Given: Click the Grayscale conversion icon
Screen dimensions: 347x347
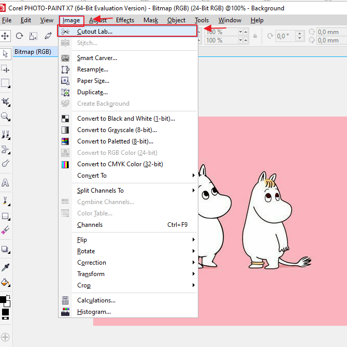Looking at the screenshot, I should [65, 130].
